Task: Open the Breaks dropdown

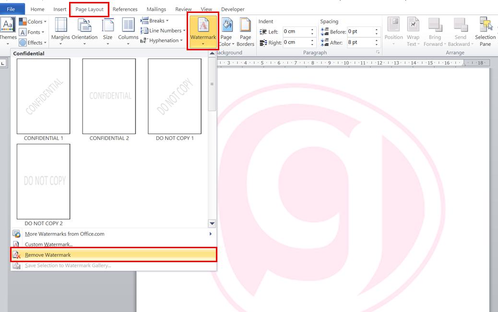Action: [x=154, y=20]
